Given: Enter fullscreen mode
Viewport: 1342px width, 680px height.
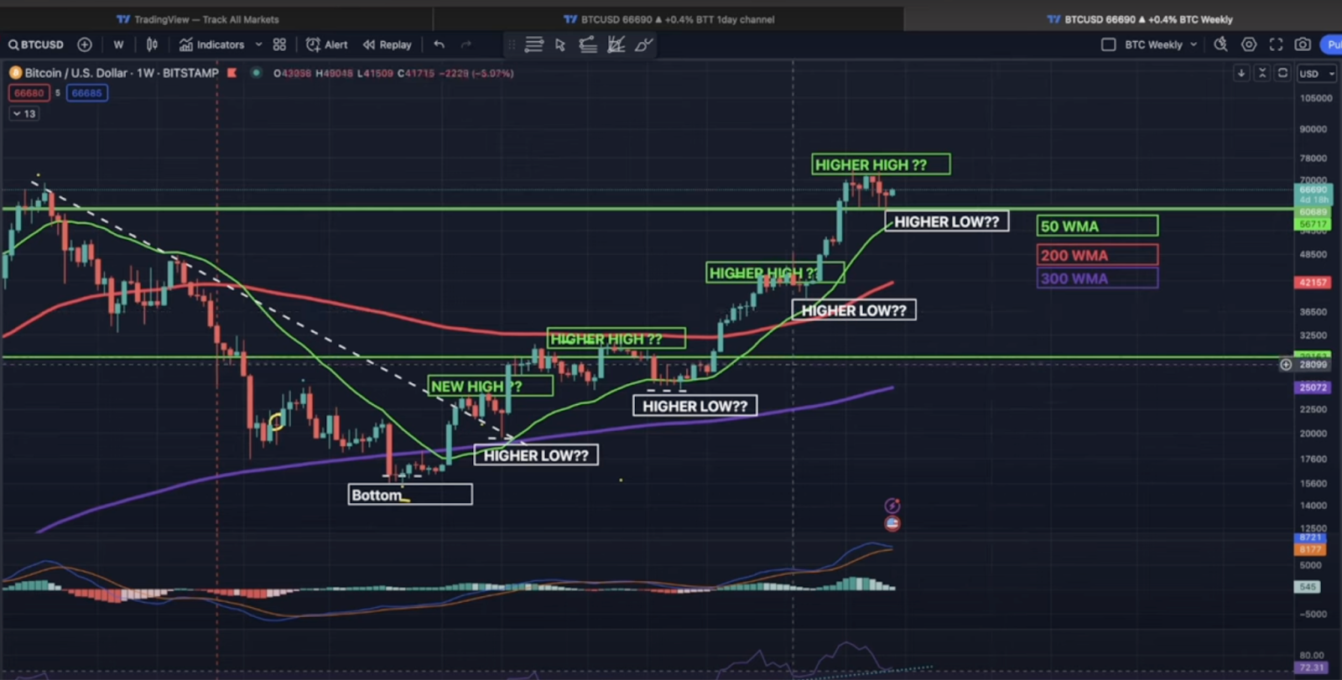Looking at the screenshot, I should [x=1276, y=44].
